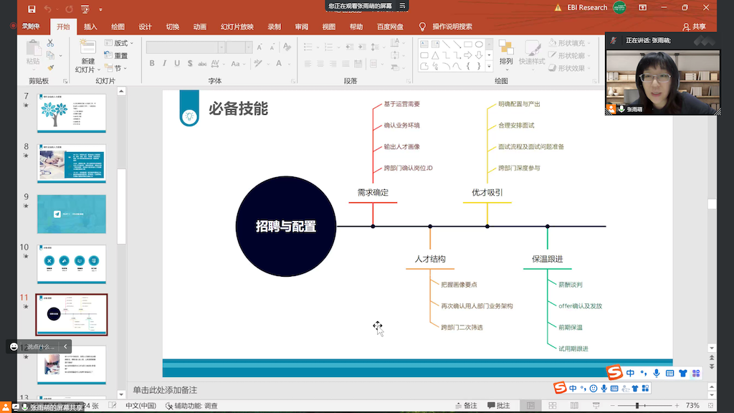
Task: Start slideshow from status bar icon
Action: coord(596,406)
